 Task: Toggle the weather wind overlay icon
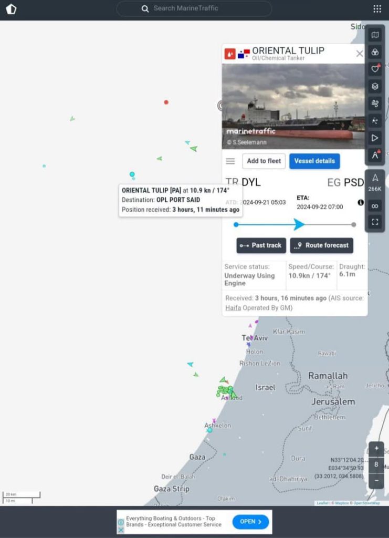(x=375, y=104)
